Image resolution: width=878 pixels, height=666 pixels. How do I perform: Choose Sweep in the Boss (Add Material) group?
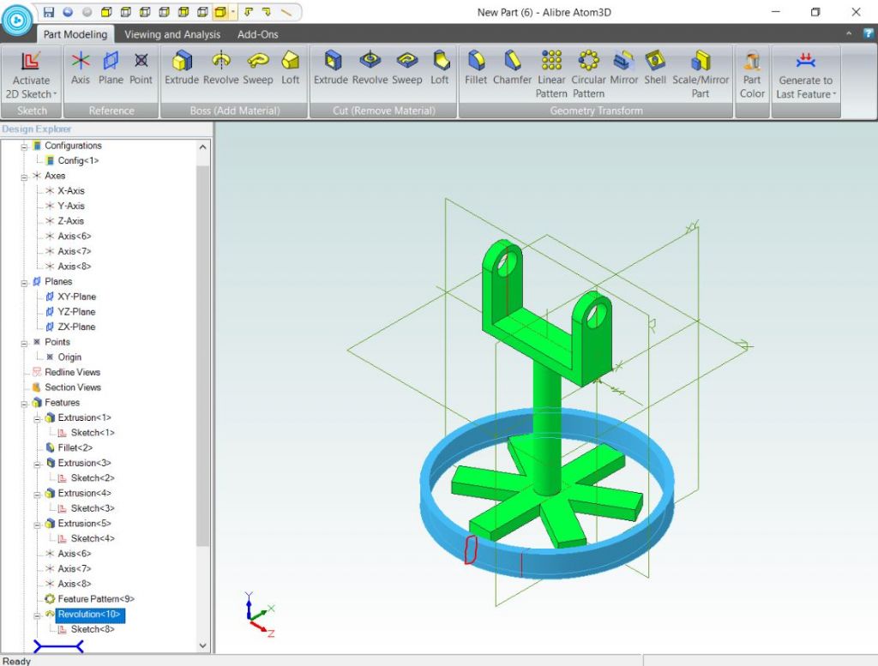click(257, 68)
